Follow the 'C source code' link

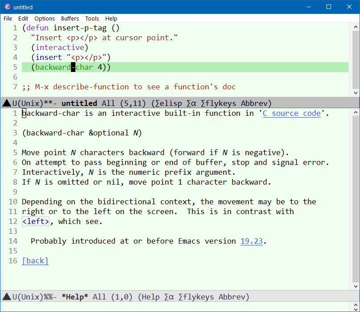[292, 113]
